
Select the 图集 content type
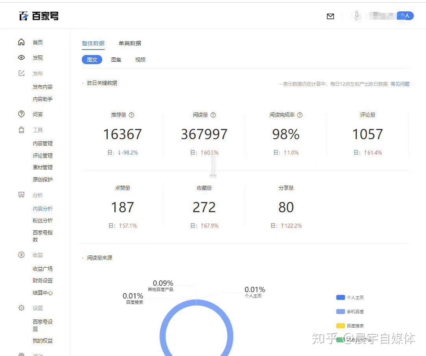116,60
